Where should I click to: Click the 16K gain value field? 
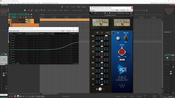coord(112,33)
